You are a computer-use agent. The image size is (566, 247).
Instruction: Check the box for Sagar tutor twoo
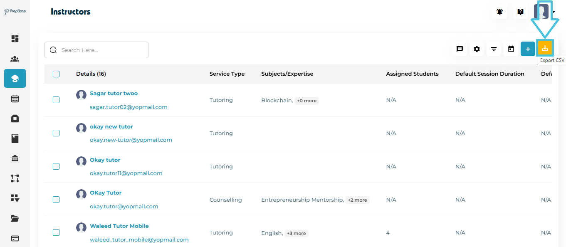pos(56,100)
